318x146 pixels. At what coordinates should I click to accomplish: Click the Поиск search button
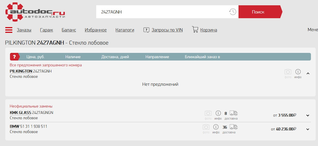point(260,12)
